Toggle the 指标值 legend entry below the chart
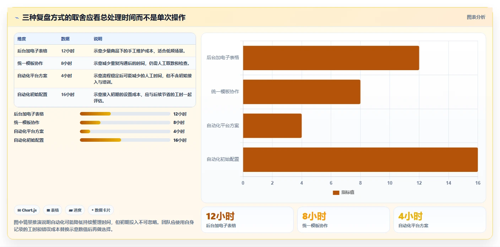The height and width of the screenshot is (247, 500). click(x=343, y=192)
